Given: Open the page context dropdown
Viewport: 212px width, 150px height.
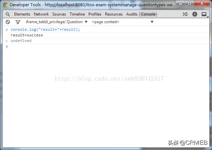Looking at the screenshot, I should pos(123,22).
